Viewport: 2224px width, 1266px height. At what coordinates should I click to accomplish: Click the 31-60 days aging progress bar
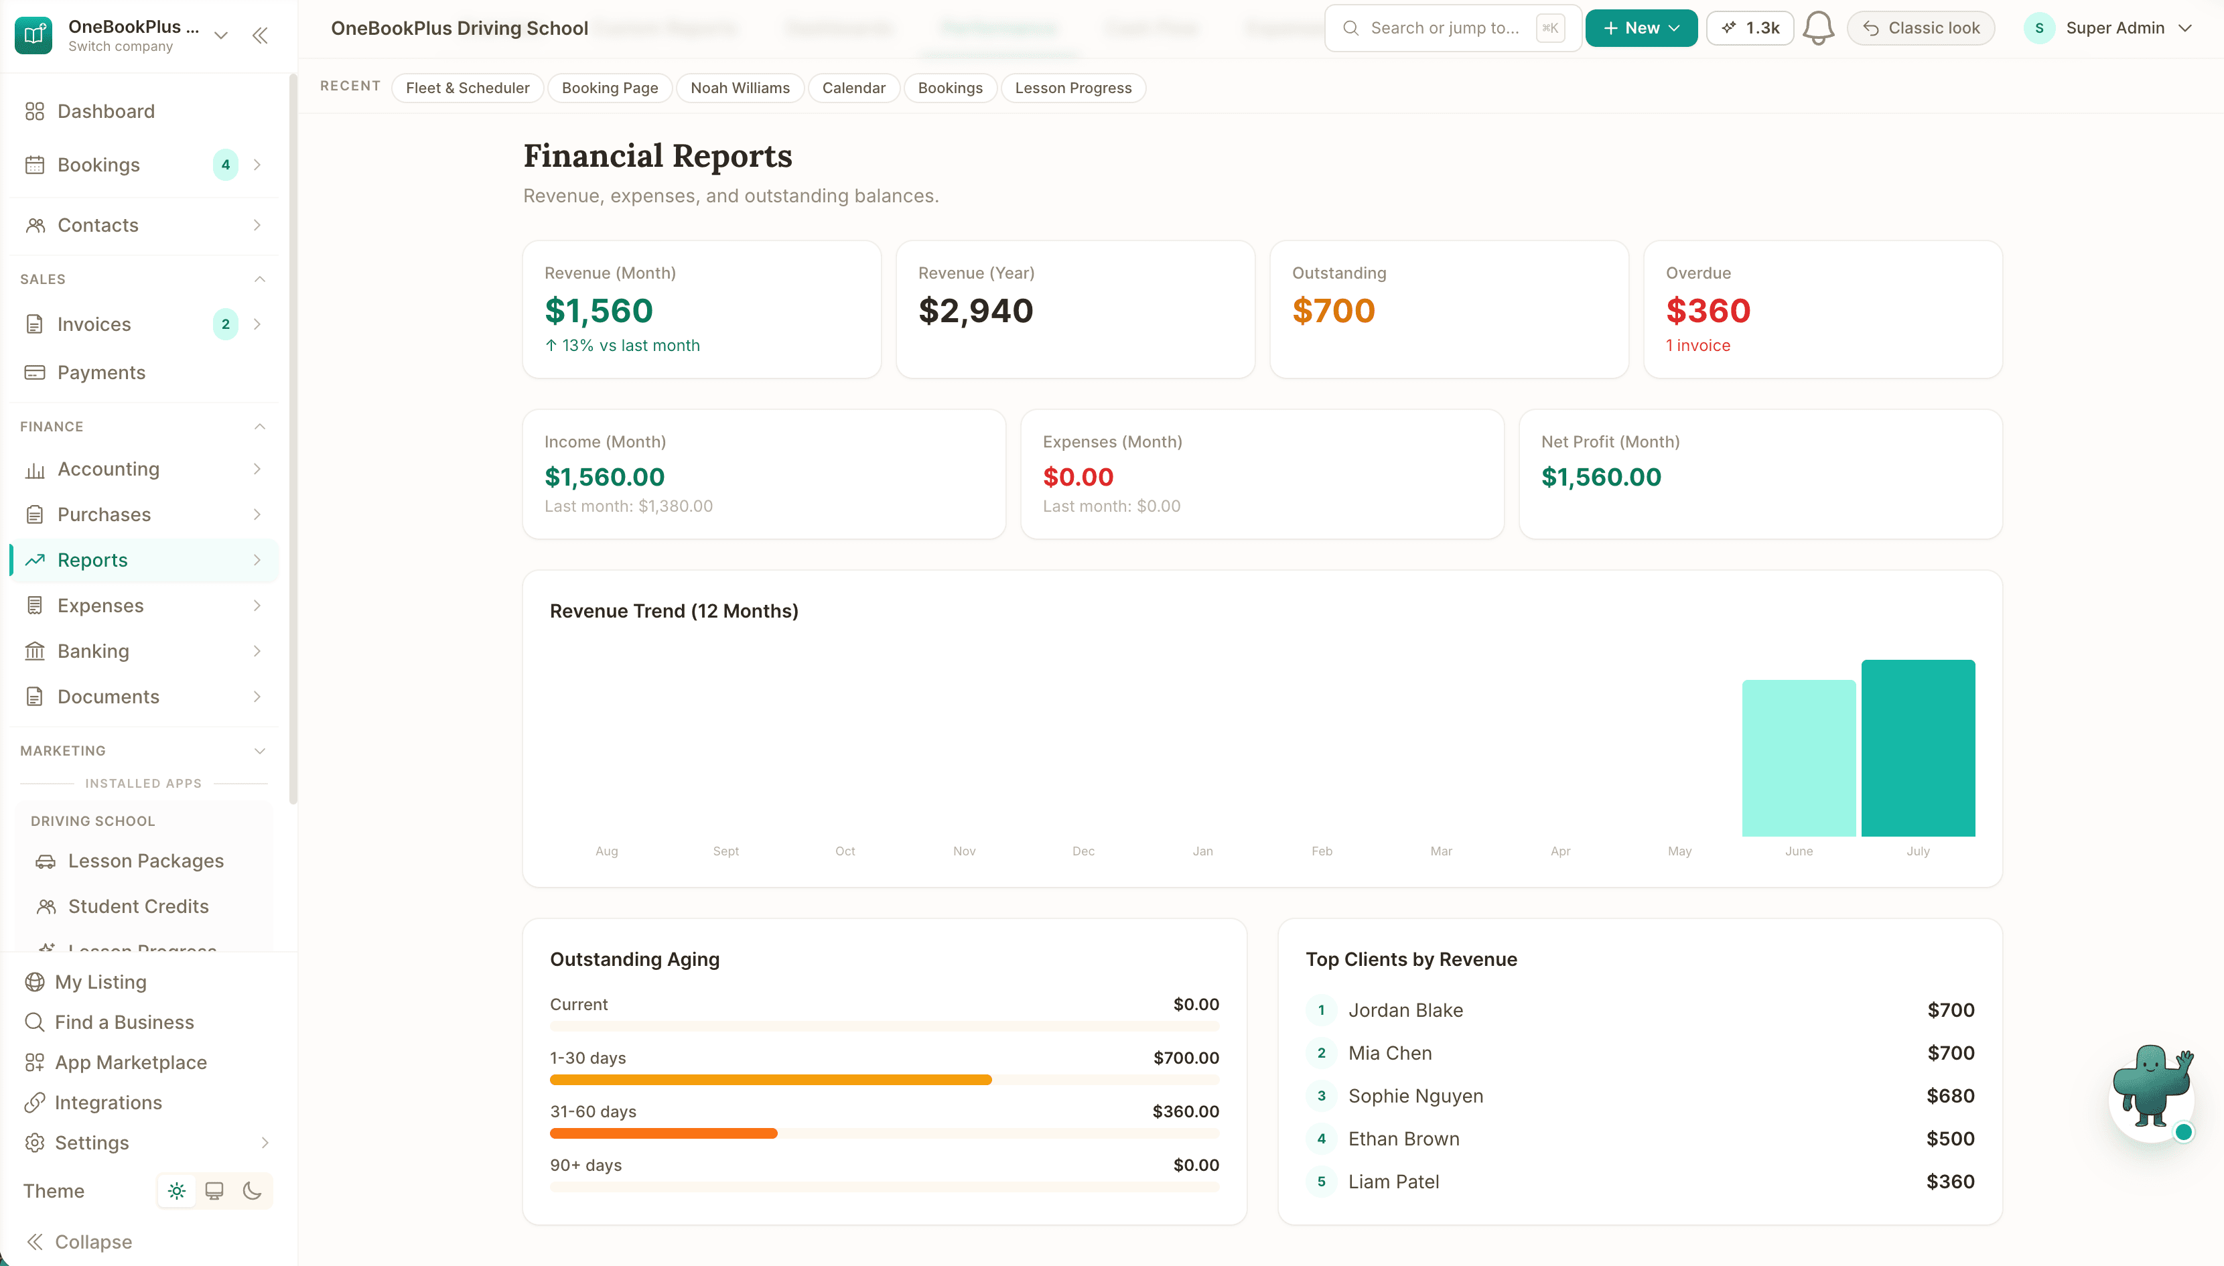click(x=884, y=1134)
